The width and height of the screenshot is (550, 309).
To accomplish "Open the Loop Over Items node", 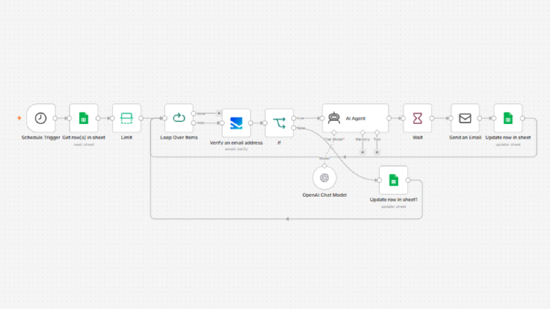I will coord(179,118).
